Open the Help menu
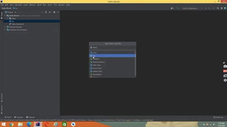Screen dimensions: 227x127 point(68,5)
